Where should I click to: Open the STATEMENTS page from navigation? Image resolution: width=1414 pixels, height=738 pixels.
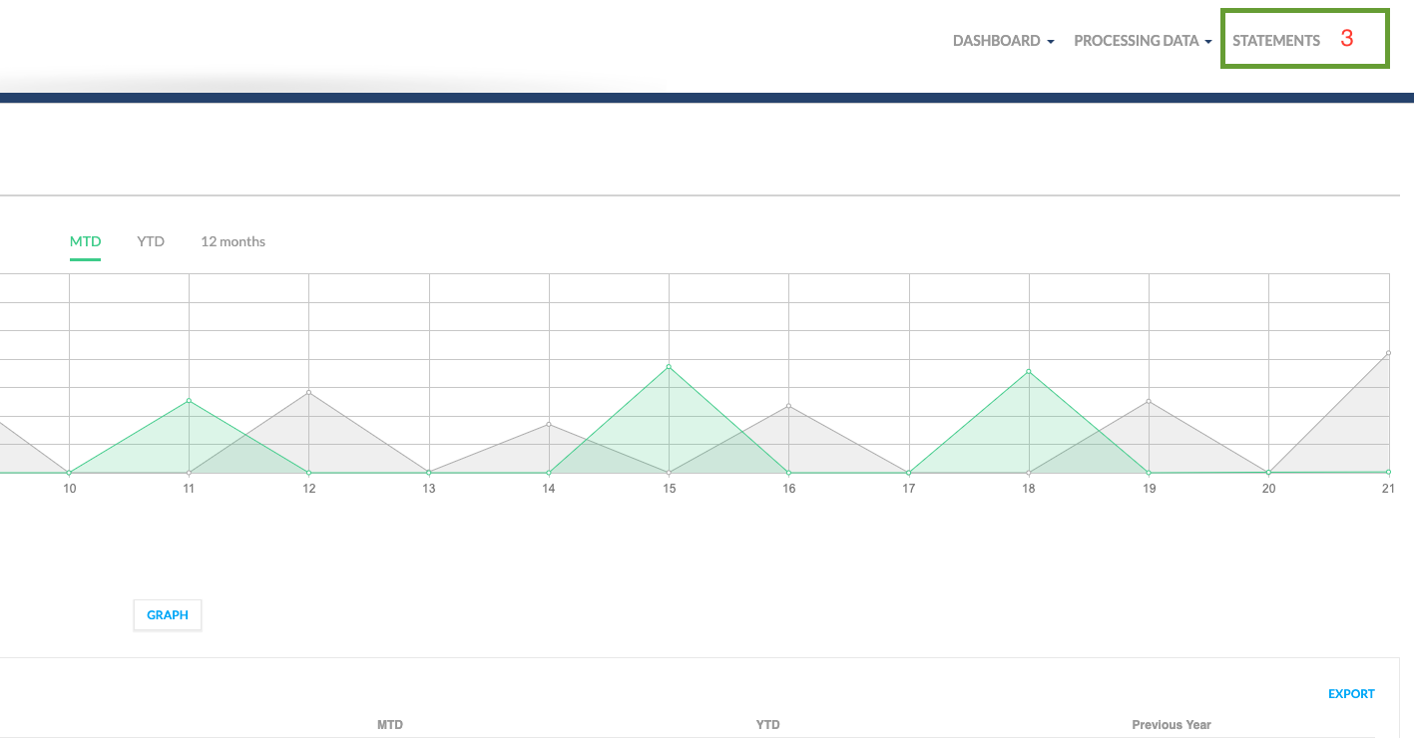tap(1275, 41)
